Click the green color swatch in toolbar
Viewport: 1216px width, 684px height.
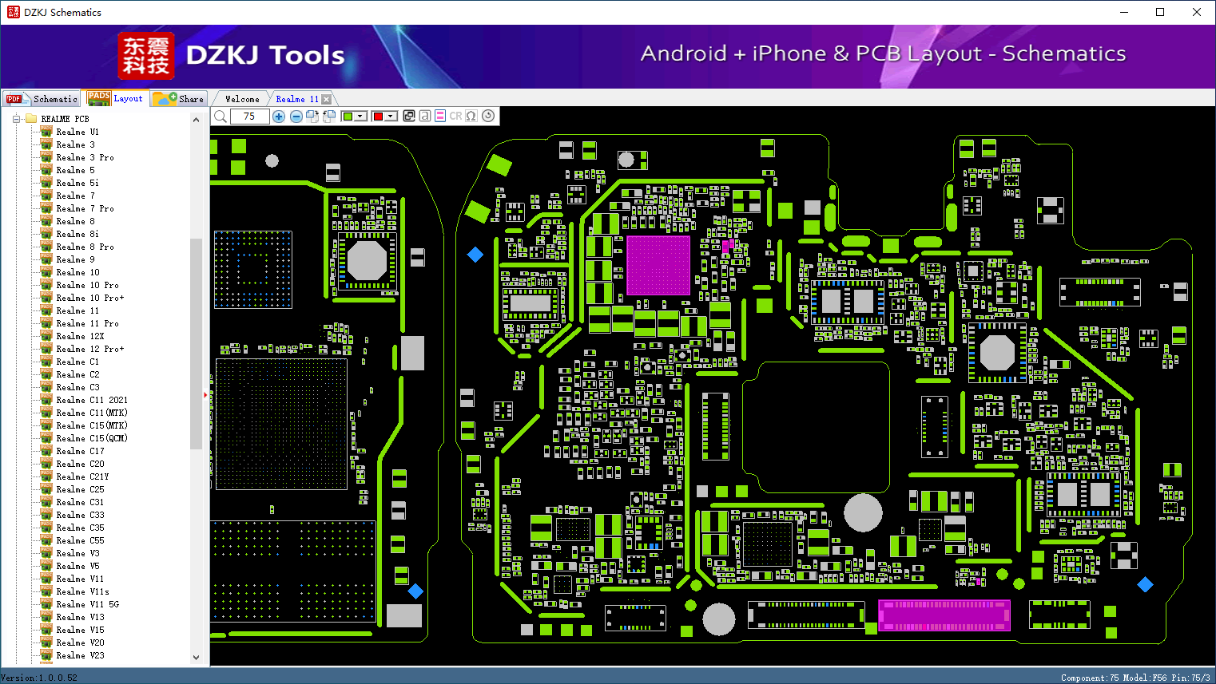click(348, 117)
